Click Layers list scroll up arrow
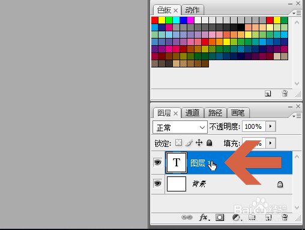305x230 pixels. click(x=297, y=157)
